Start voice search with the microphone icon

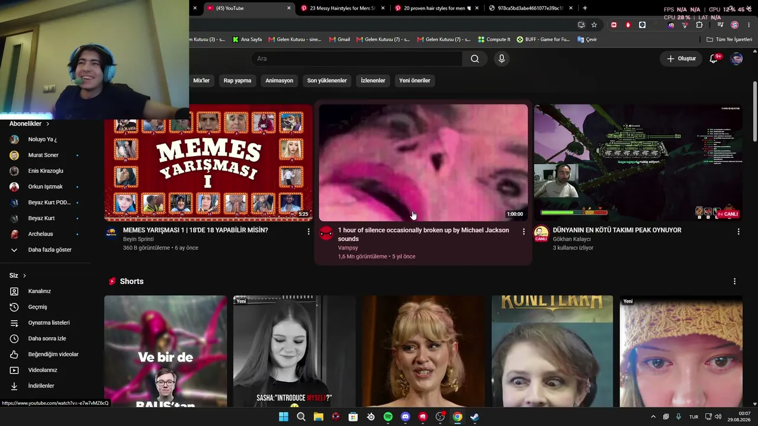(502, 59)
